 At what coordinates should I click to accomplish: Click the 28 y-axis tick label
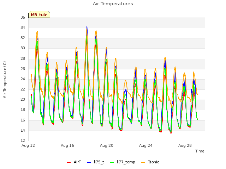[x=23, y=58]
